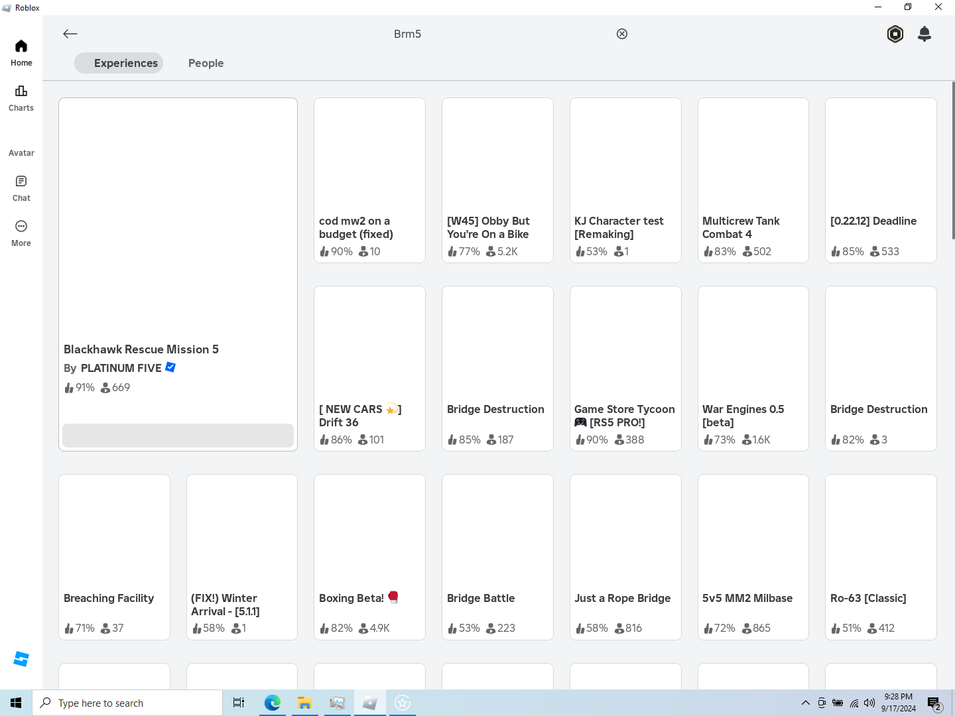Open Blackhawk Rescue Mission 5 thumbnail
Image resolution: width=955 pixels, height=716 pixels.
[178, 219]
